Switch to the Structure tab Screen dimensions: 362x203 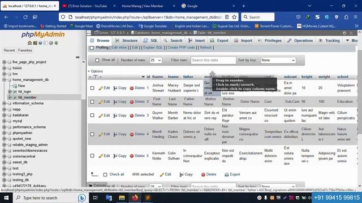pyautogui.click(x=127, y=41)
